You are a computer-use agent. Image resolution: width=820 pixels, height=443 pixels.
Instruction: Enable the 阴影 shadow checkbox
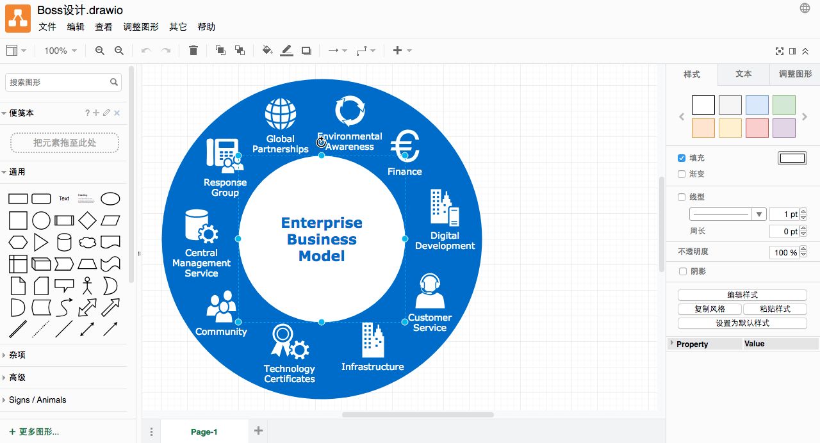click(x=682, y=271)
